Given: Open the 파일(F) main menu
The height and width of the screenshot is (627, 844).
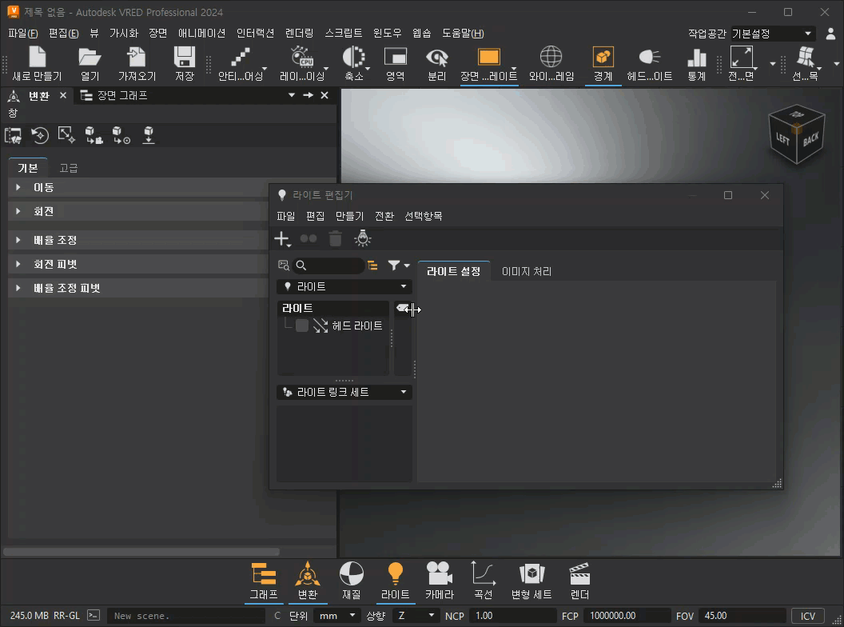Looking at the screenshot, I should pyautogui.click(x=23, y=34).
